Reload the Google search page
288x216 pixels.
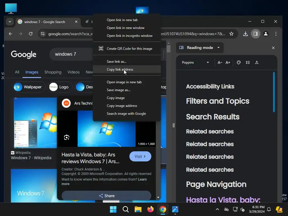click(x=31, y=34)
